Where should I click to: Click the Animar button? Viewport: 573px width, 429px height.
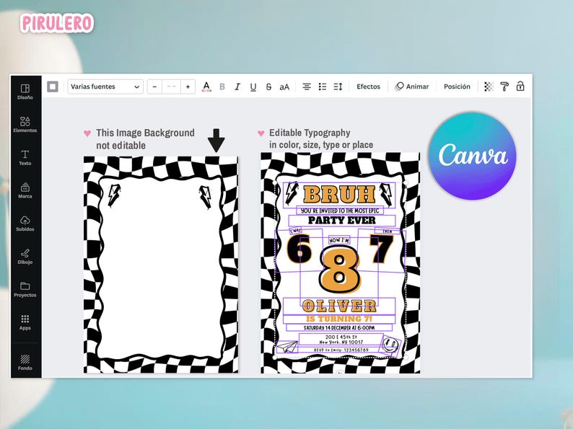[412, 87]
